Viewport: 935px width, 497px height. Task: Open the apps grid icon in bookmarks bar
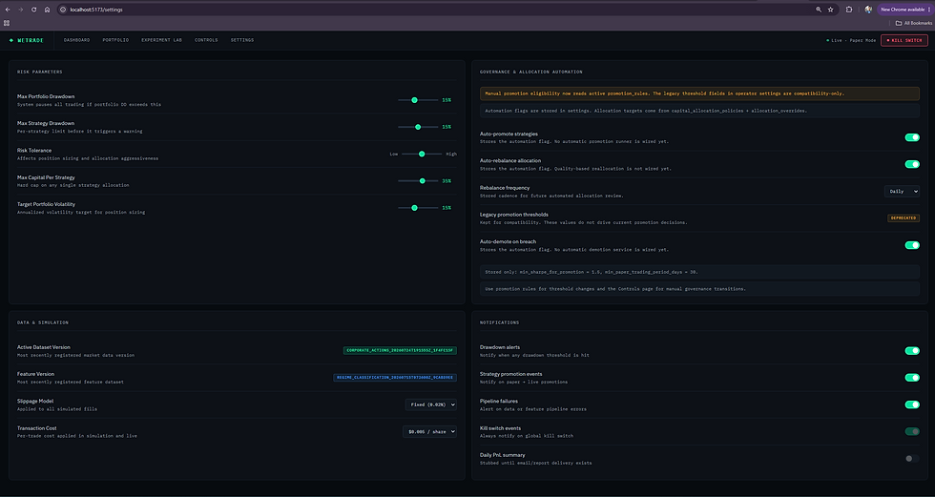pos(7,23)
